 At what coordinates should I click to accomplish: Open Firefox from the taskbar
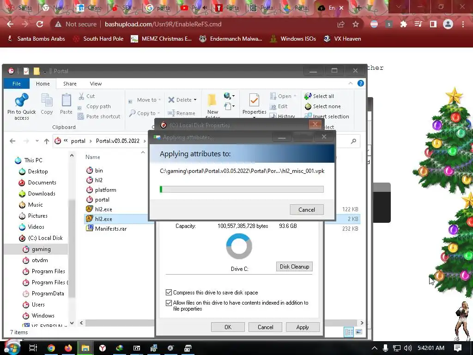[68, 348]
